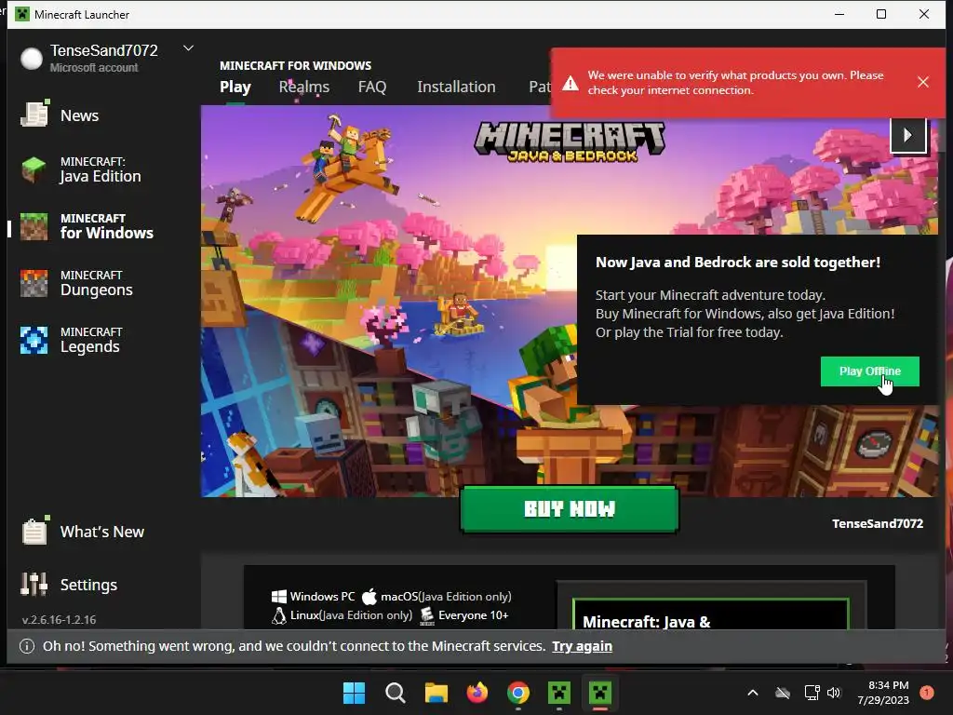Open the network status tray icon
This screenshot has height=715, width=953.
812,693
